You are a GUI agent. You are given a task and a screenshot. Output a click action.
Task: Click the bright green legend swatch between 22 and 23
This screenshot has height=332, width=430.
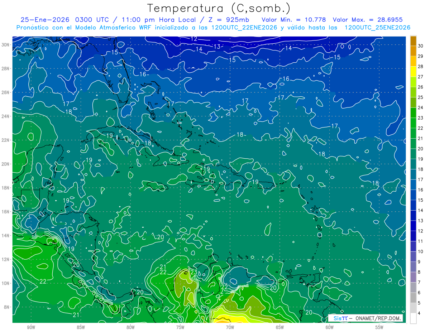[413, 123]
